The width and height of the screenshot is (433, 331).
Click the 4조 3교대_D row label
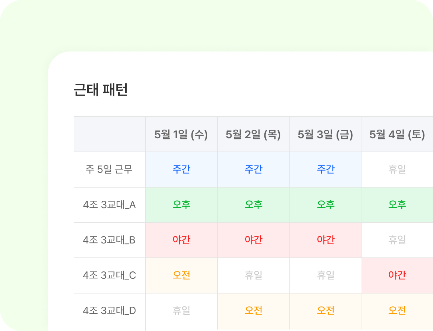tap(109, 311)
